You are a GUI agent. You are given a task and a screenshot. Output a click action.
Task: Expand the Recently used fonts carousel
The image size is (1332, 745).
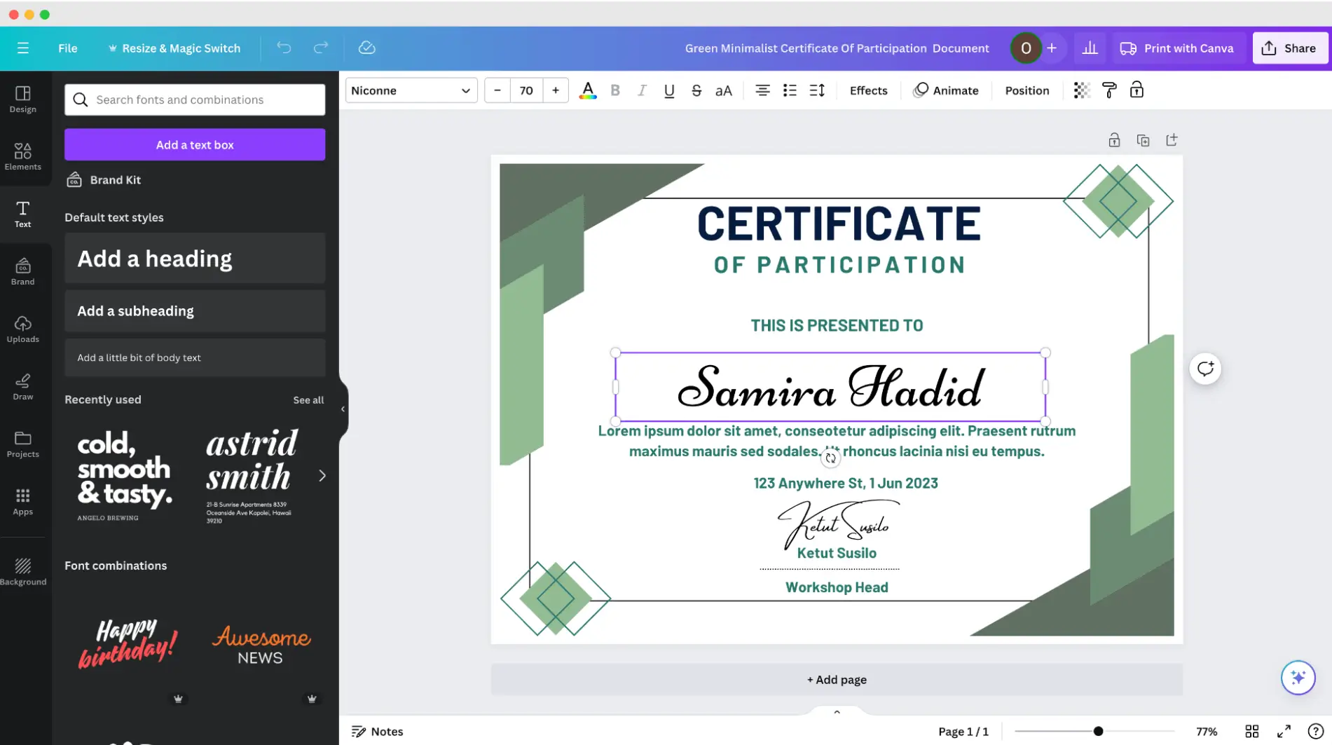click(322, 475)
